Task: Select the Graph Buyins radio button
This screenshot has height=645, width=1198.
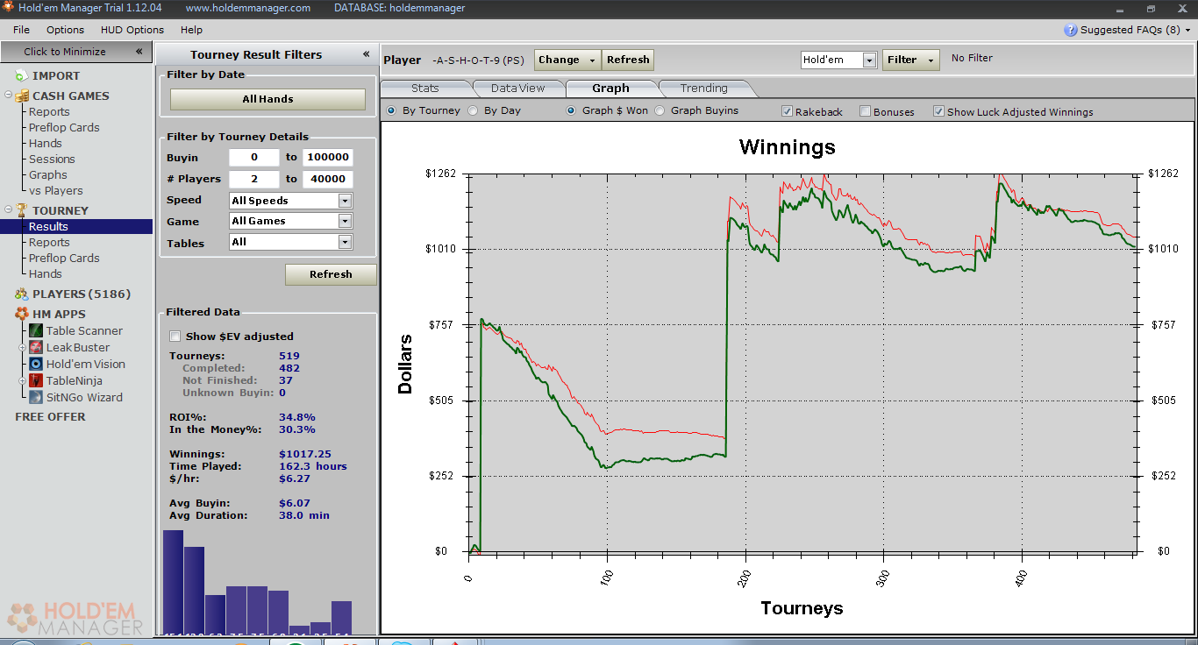Action: (660, 111)
